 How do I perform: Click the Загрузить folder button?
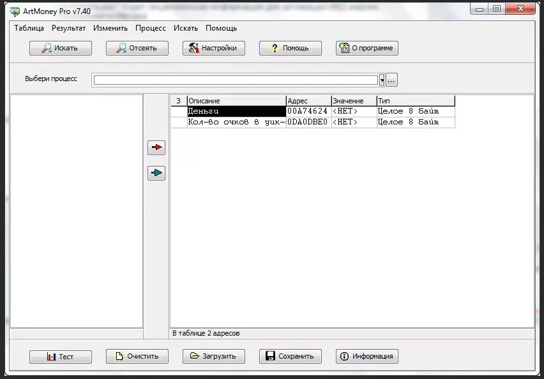214,356
